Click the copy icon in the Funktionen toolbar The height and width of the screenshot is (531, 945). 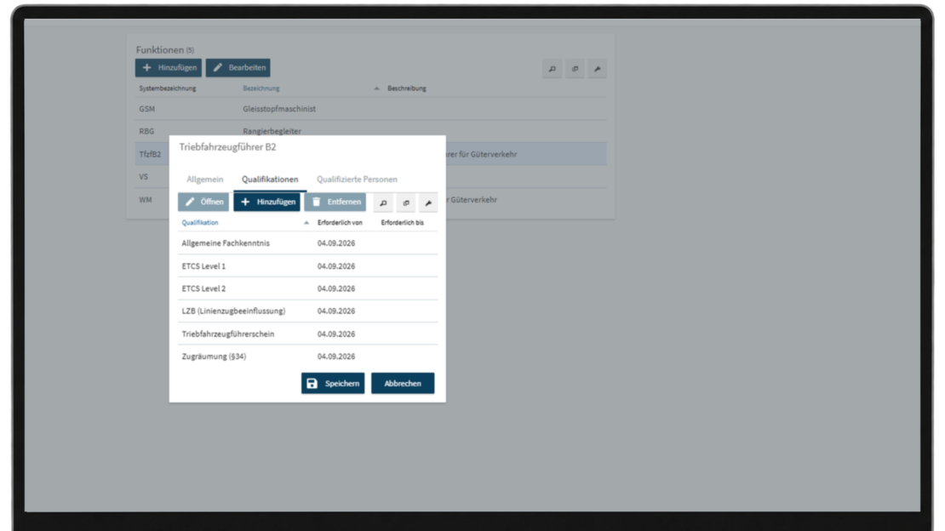(575, 69)
